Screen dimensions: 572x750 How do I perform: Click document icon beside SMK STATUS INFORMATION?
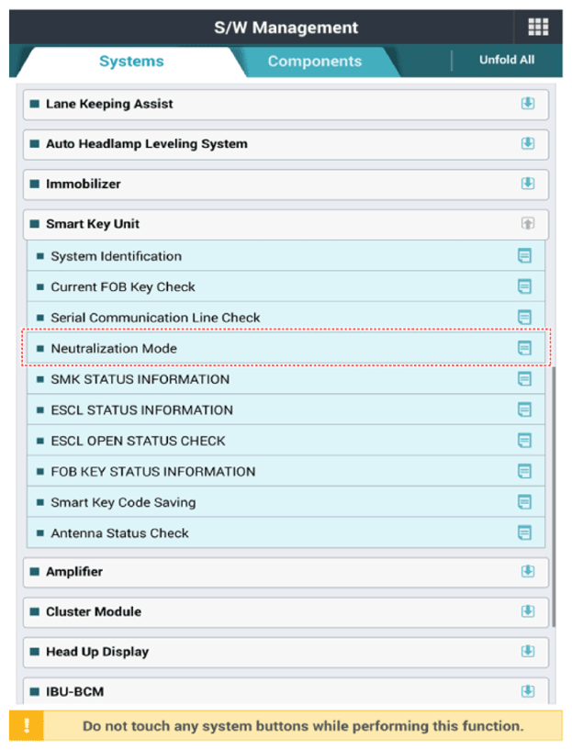[524, 379]
